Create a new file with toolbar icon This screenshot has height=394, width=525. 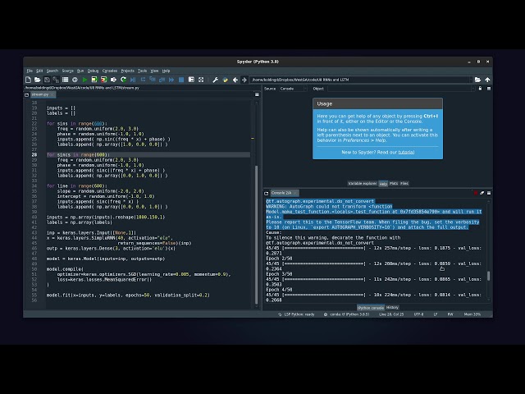[x=28, y=80]
